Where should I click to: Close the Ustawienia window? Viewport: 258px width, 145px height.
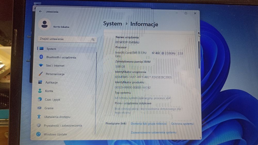pos(195,13)
